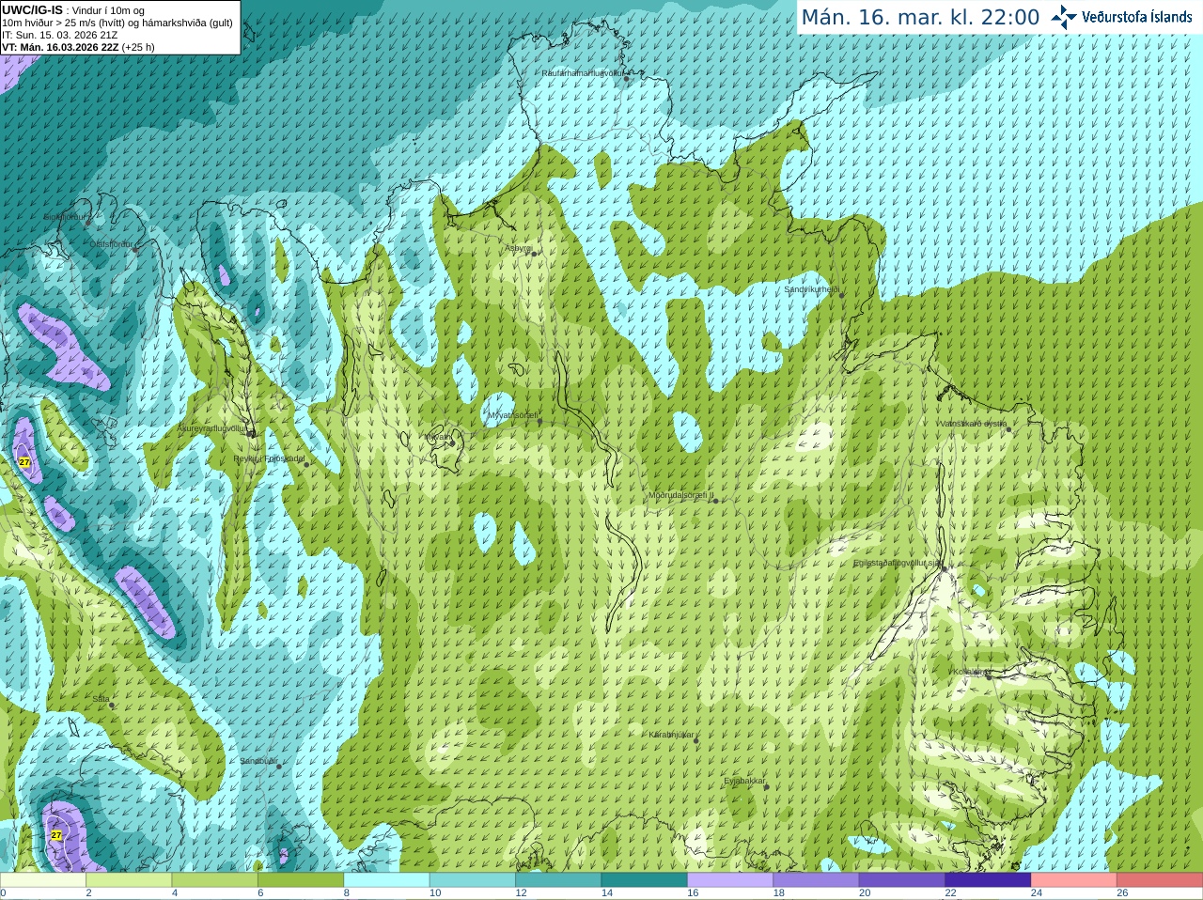
Task: Click the yellow 27 gust marker nearest the colour scale
Action: coord(56,835)
